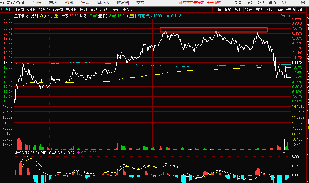
Task: Switch to the 日线 daily chart
Action: (x=83, y=10)
